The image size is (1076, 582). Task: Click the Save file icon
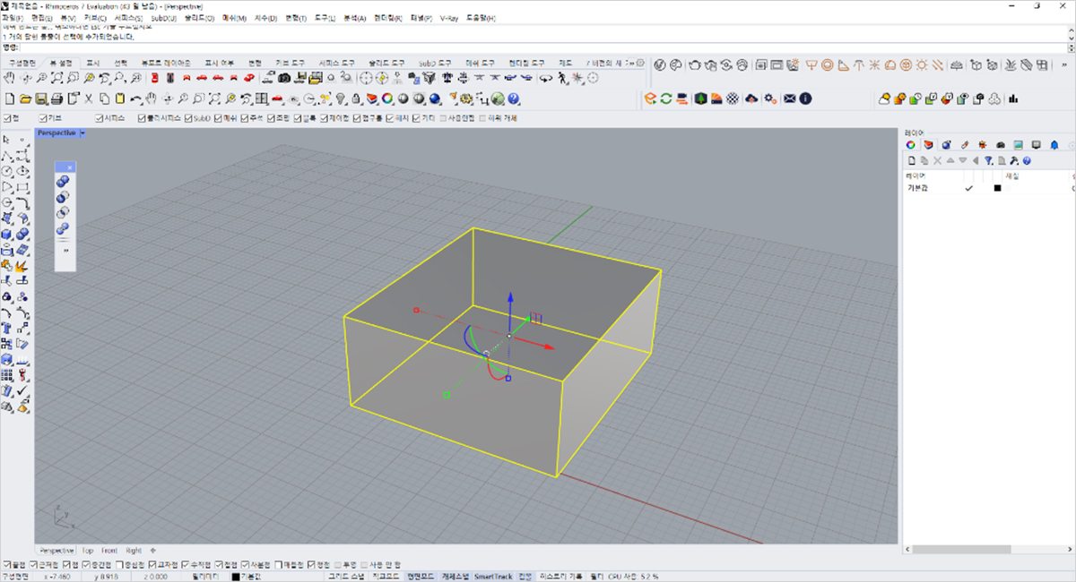click(41, 98)
